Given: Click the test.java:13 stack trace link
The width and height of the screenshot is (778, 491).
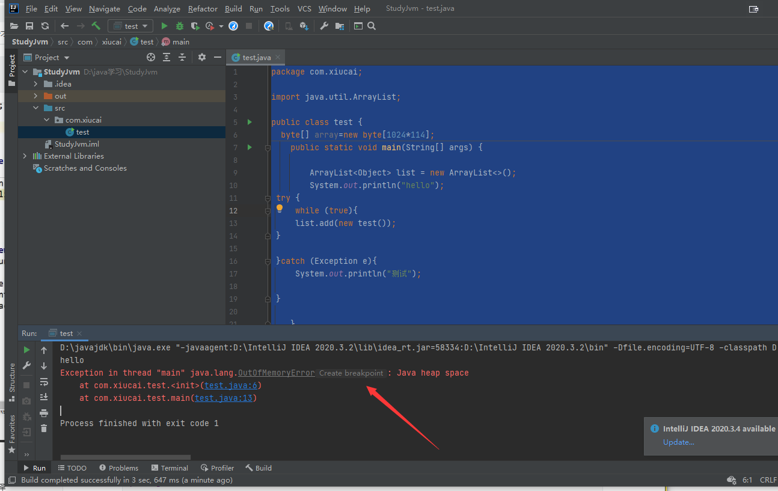Looking at the screenshot, I should [224, 398].
